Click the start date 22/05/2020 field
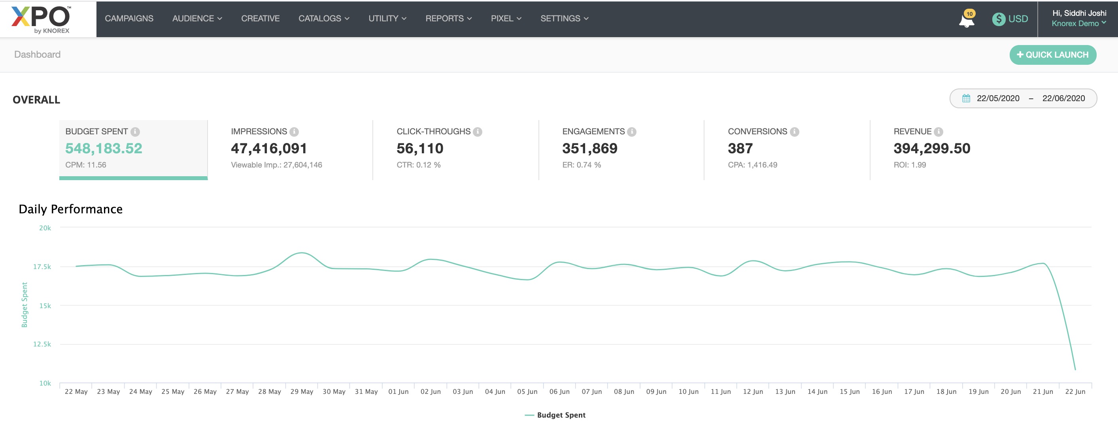Image resolution: width=1118 pixels, height=433 pixels. pyautogui.click(x=997, y=98)
